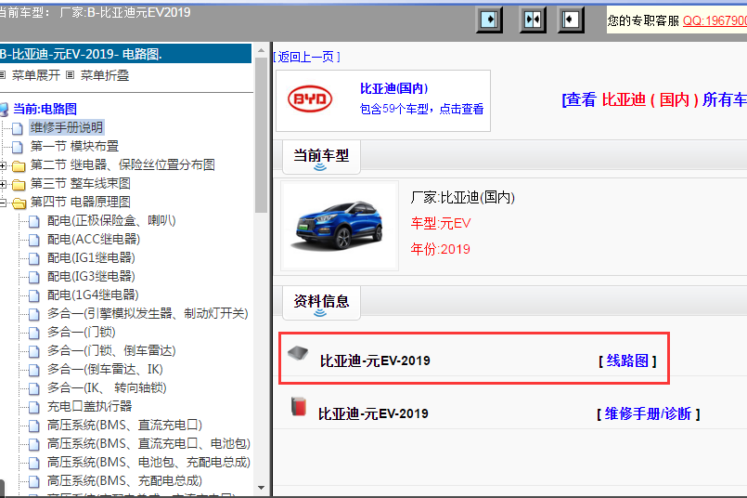
Task: Expand the 第二节 继电器、保险丝位置分布图 node
Action: click(x=3, y=165)
